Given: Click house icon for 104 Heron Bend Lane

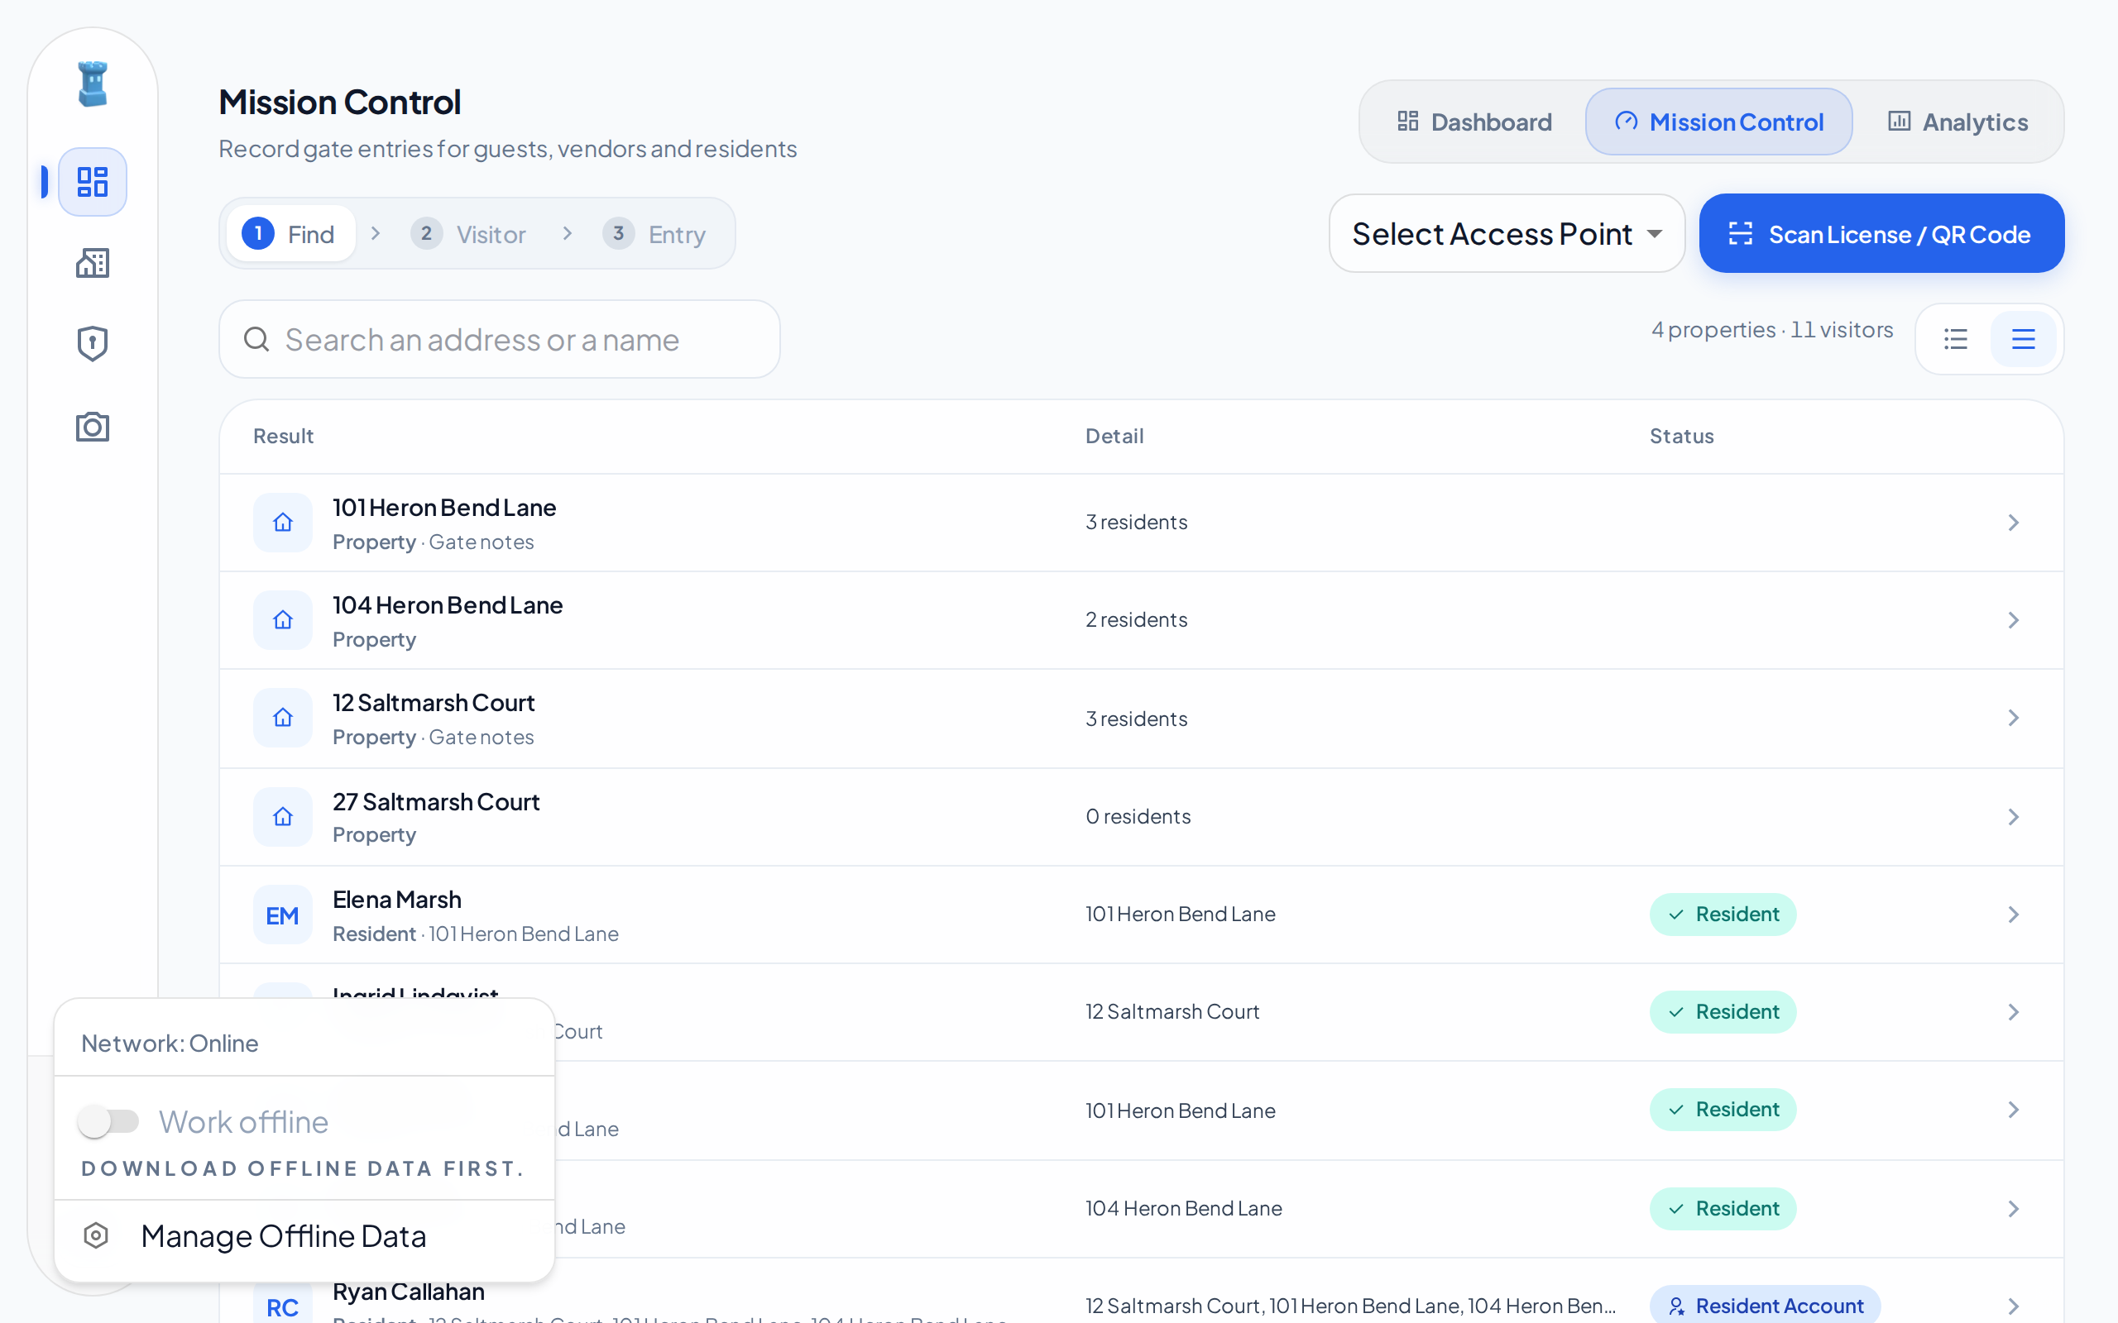Looking at the screenshot, I should coord(283,620).
